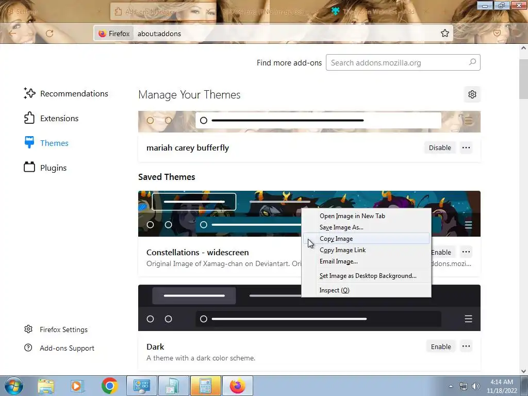Select Copy Image Link
This screenshot has width=528, height=396.
(x=366, y=250)
